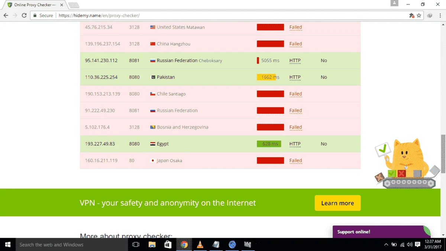Screen dimensions: 446x251
Task: Select the Online Proxy Checker tab
Action: (x=35, y=5)
